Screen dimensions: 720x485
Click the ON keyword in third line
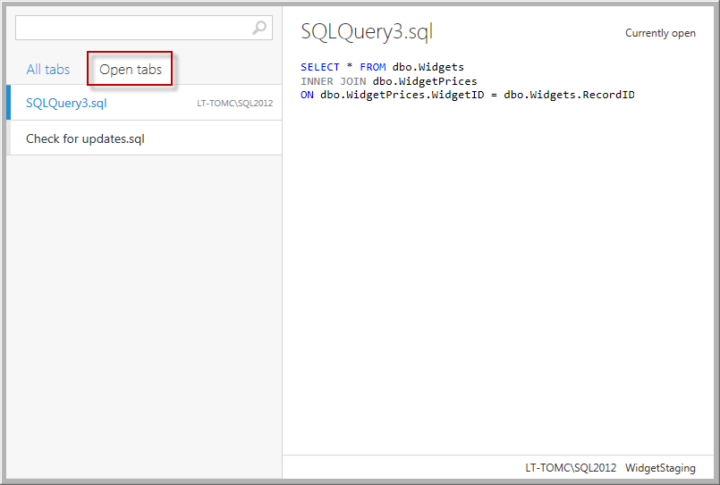307,95
